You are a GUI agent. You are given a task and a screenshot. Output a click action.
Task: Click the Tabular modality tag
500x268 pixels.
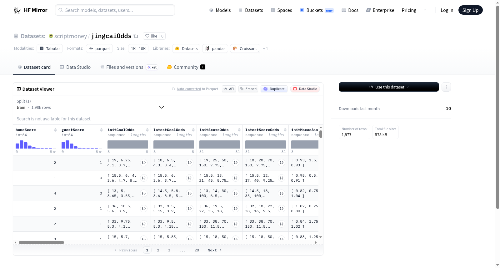pyautogui.click(x=50, y=48)
